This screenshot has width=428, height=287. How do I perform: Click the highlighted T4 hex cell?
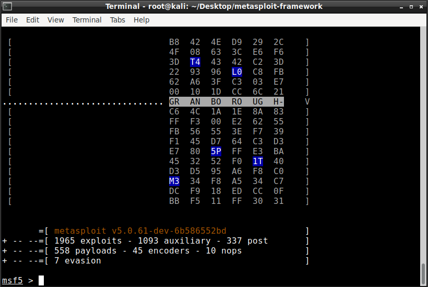coord(195,62)
